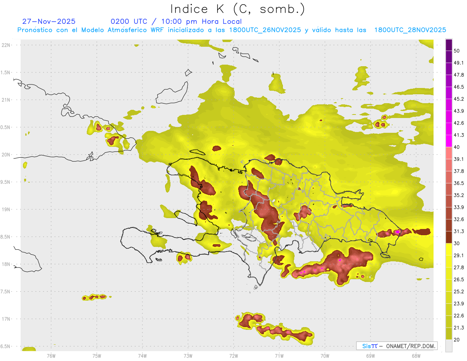This screenshot has width=467, height=361.
Task: Click the '43.9' colorbar label
Action: tap(458, 111)
